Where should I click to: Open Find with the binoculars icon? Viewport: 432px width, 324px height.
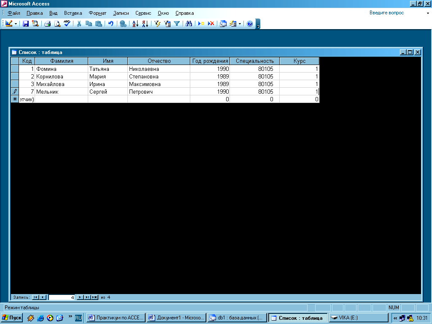coord(189,24)
